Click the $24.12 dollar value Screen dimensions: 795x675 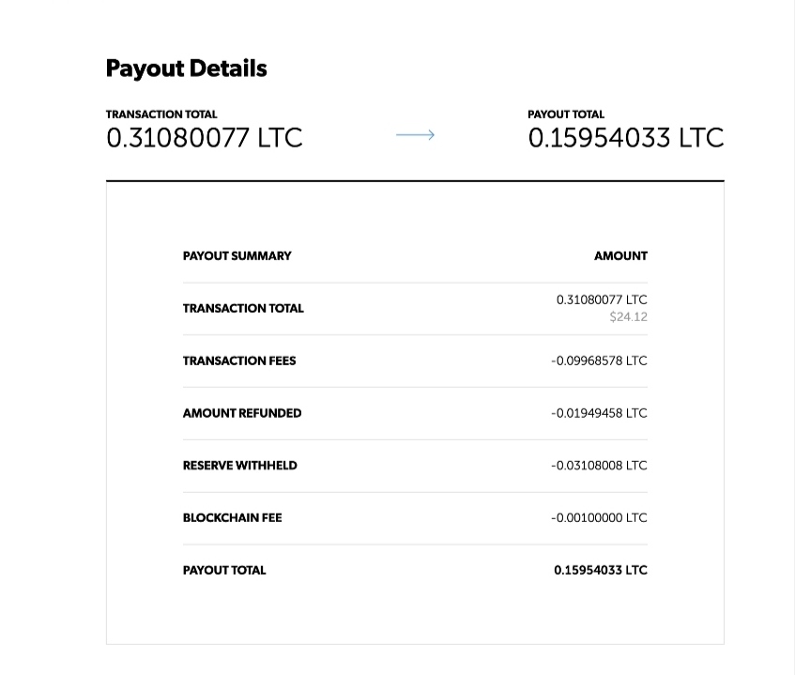(628, 317)
